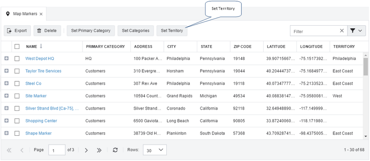370x161 pixels.
Task: Open the Site Marker link
Action: [36, 96]
